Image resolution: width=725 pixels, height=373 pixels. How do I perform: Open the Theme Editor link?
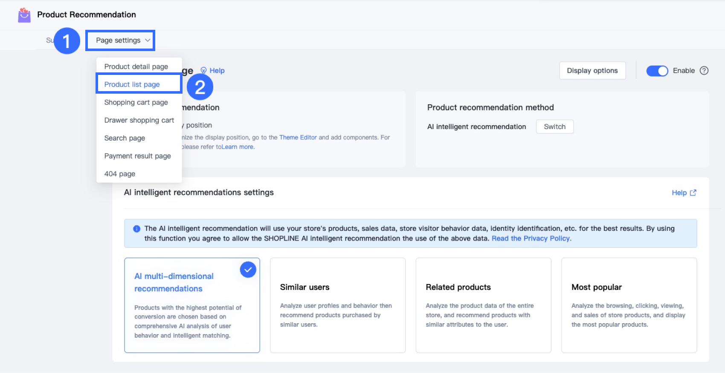point(298,138)
